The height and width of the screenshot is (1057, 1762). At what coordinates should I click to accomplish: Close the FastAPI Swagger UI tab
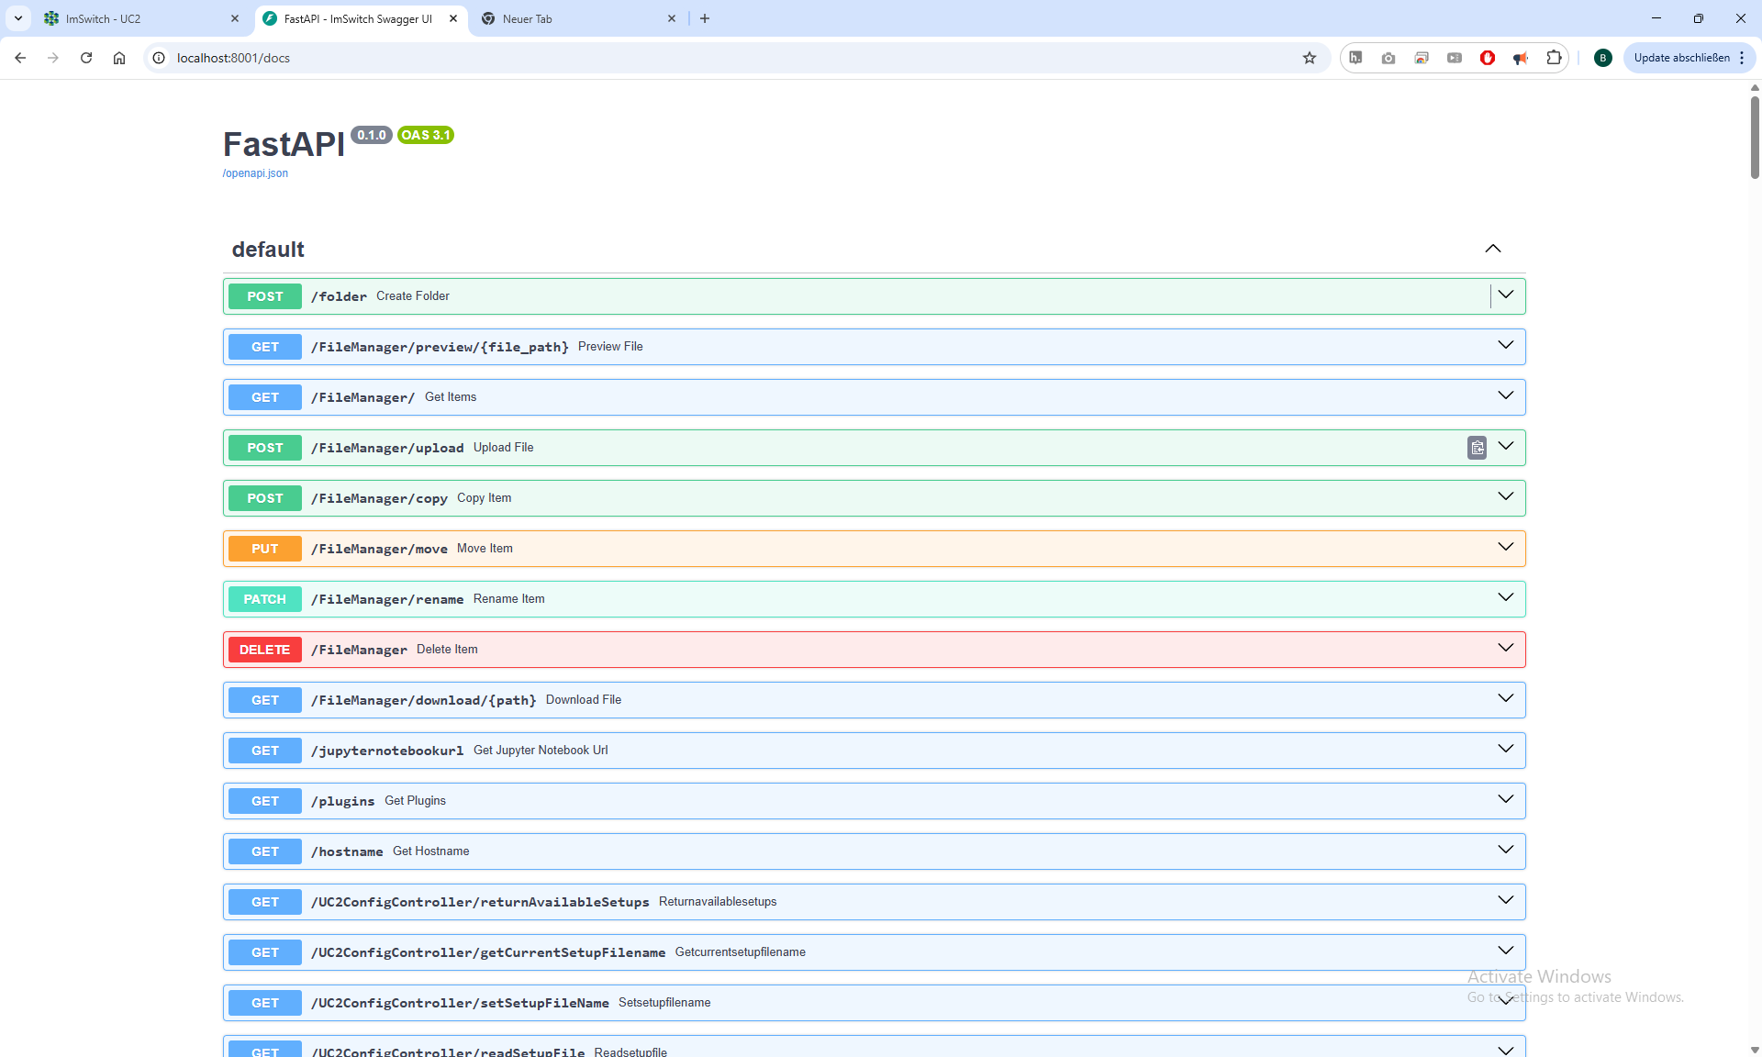(453, 18)
